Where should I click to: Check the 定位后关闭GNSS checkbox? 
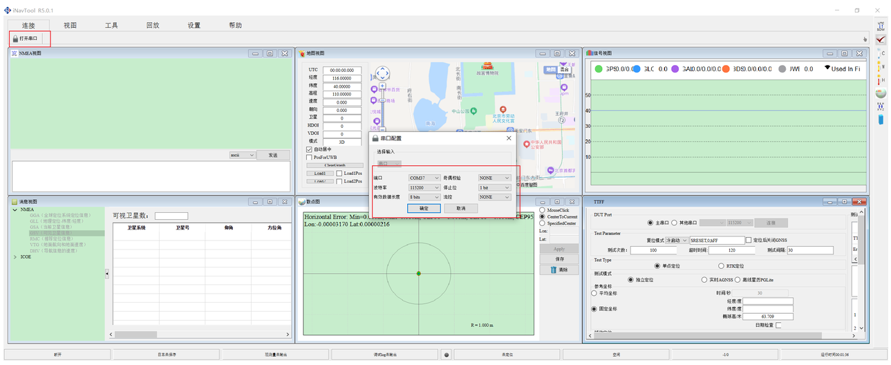pos(749,240)
